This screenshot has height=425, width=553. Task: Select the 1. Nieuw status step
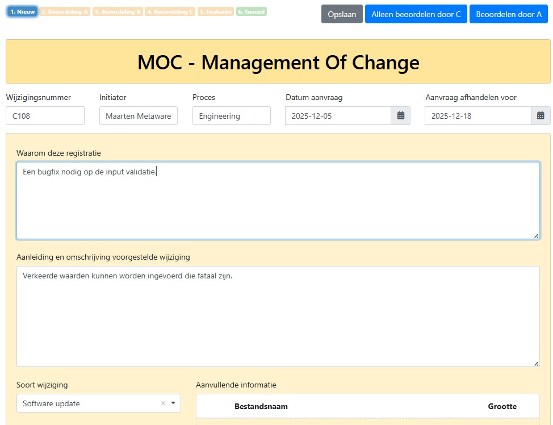pyautogui.click(x=22, y=11)
